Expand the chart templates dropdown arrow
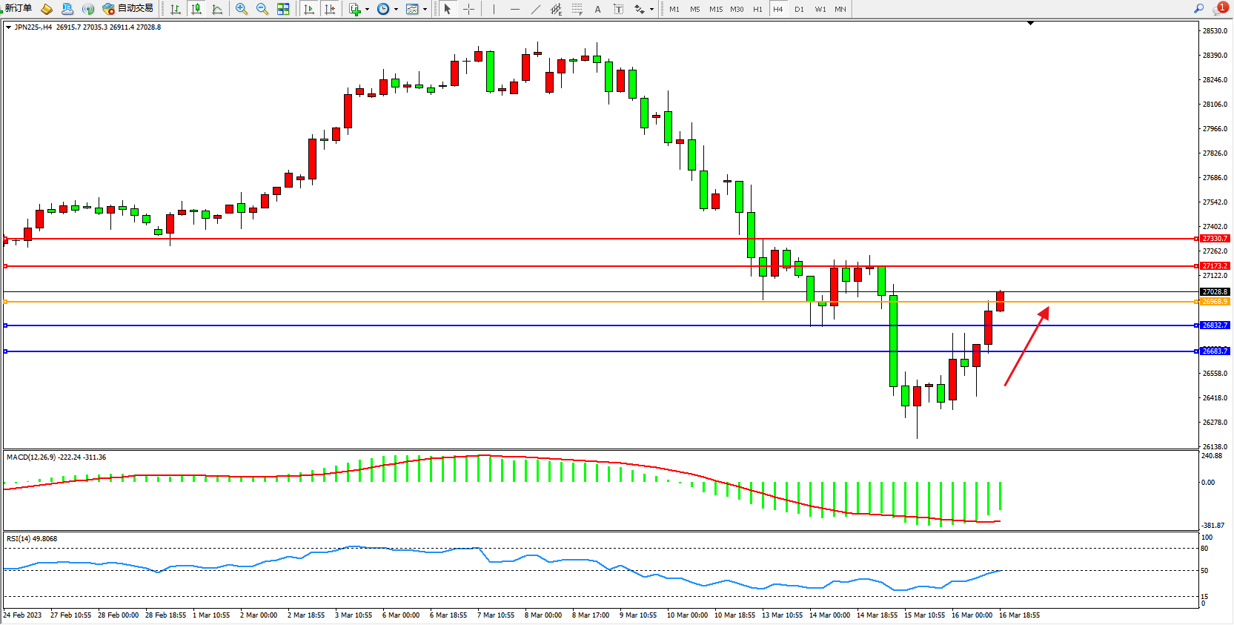1234x625 pixels. pos(425,10)
